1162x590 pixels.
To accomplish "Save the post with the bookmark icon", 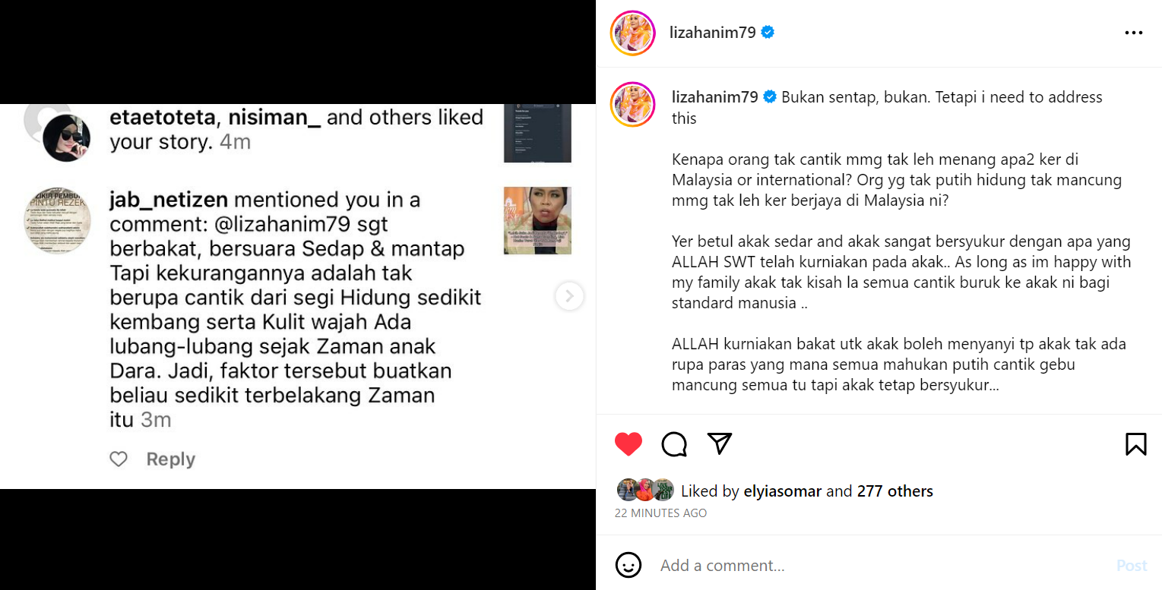I will pos(1135,444).
